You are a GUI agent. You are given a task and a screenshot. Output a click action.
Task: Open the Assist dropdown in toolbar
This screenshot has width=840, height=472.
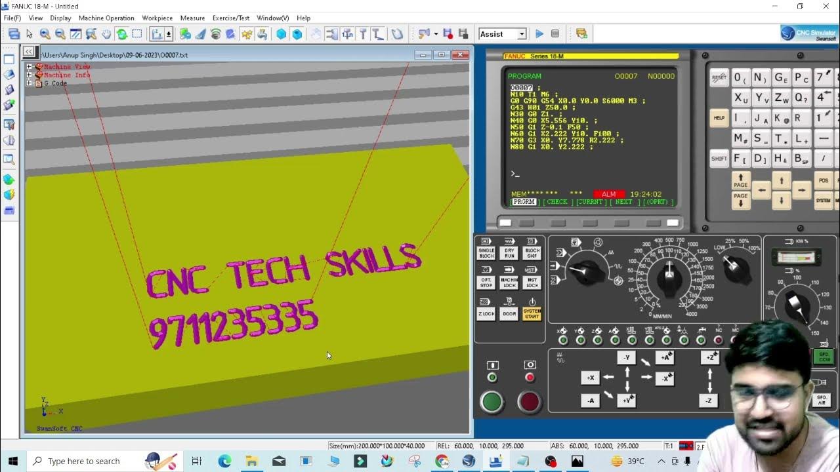522,34
